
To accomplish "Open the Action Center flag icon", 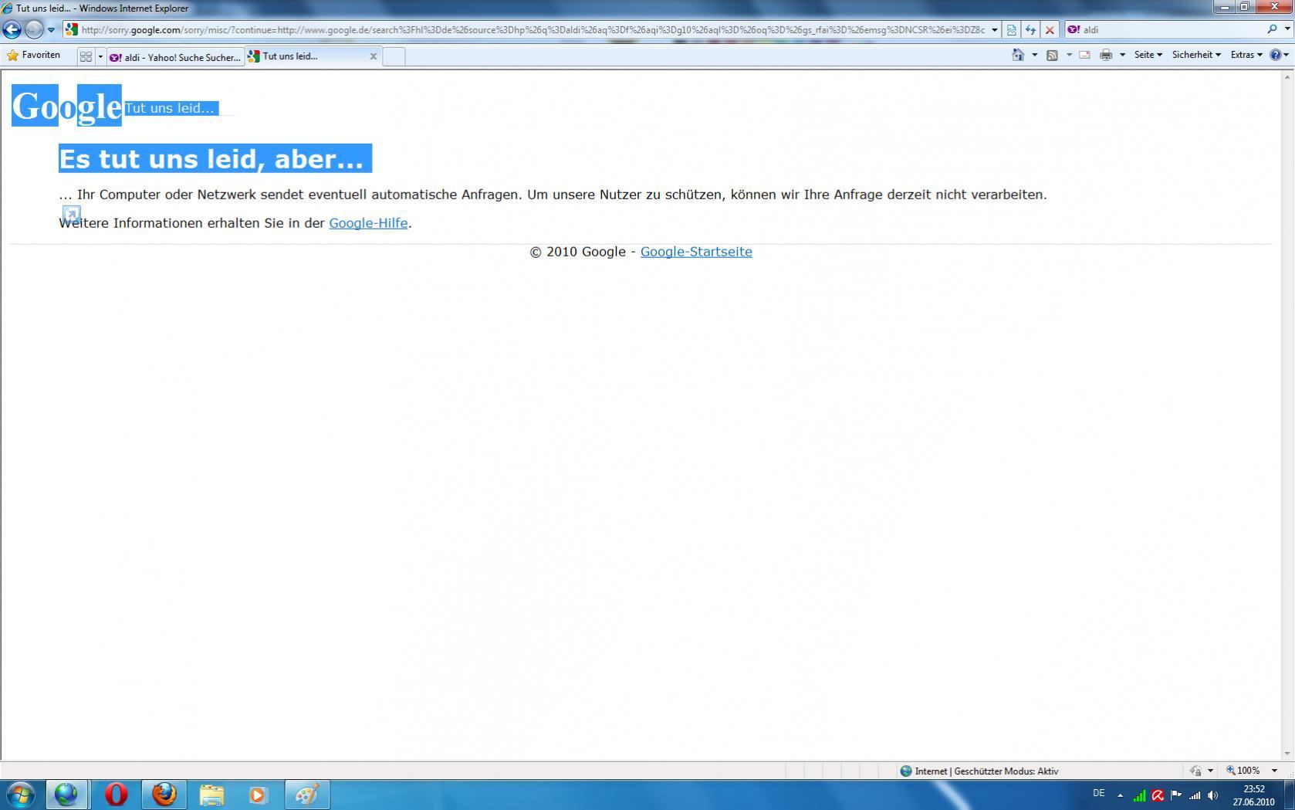I will pos(1176,795).
